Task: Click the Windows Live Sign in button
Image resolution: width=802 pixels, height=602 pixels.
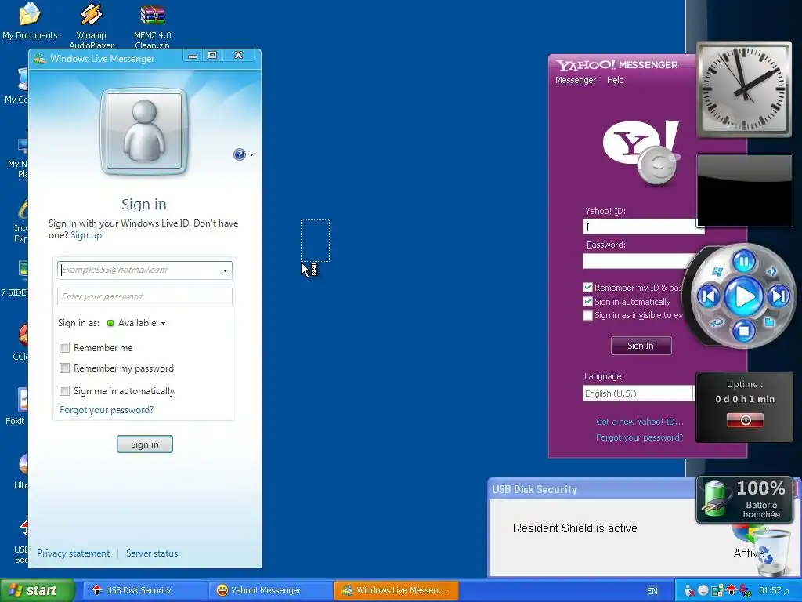Action: pos(145,444)
